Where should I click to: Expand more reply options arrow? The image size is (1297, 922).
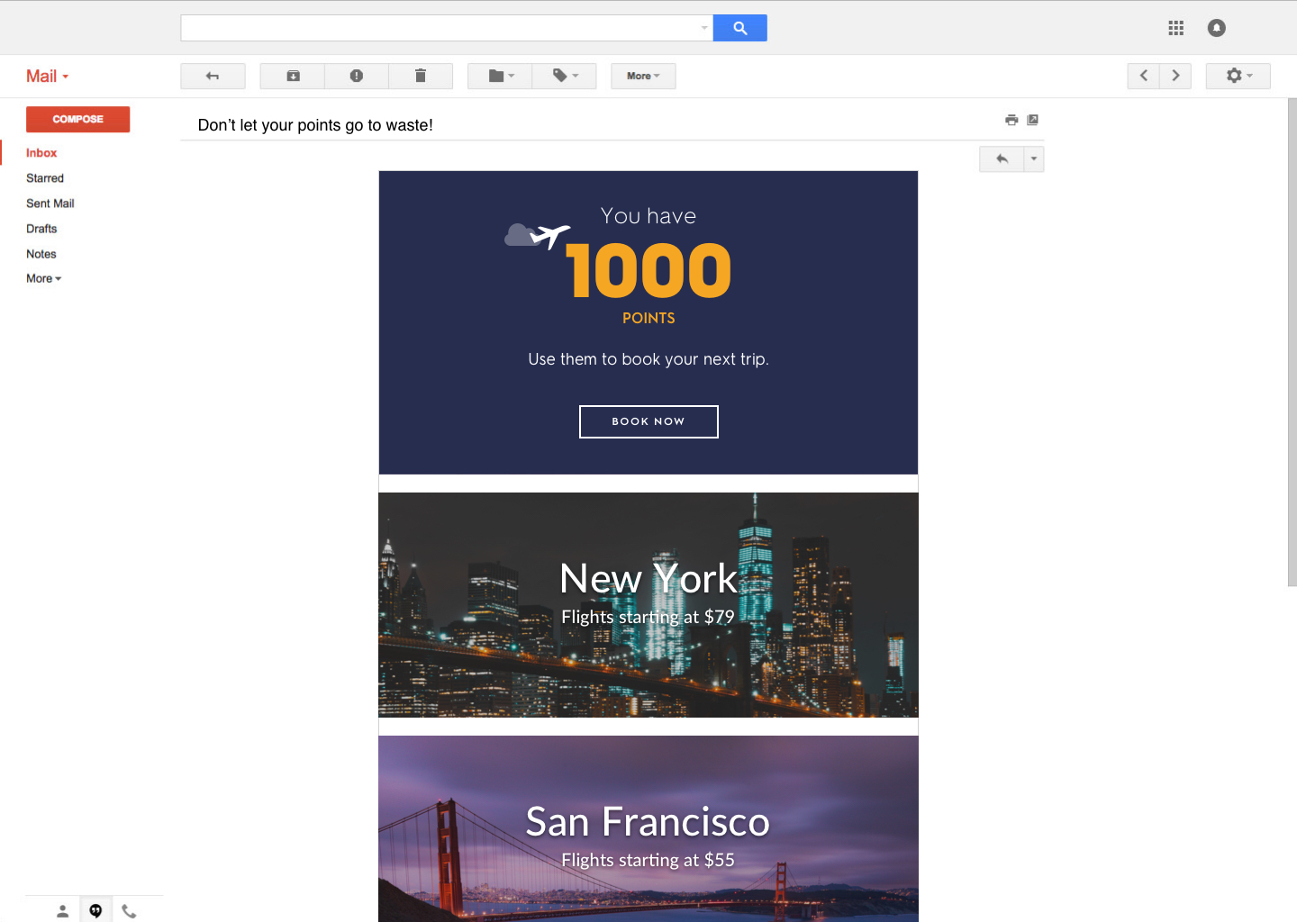click(x=1034, y=159)
